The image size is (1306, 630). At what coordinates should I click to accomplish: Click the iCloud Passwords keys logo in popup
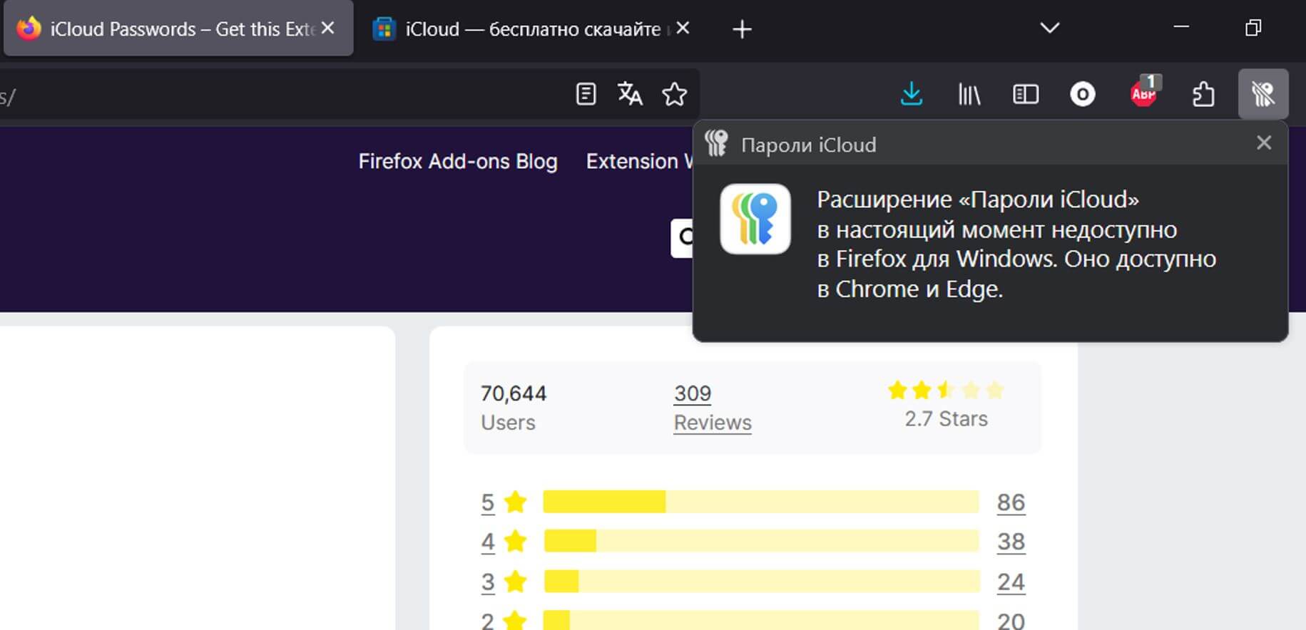tap(755, 219)
